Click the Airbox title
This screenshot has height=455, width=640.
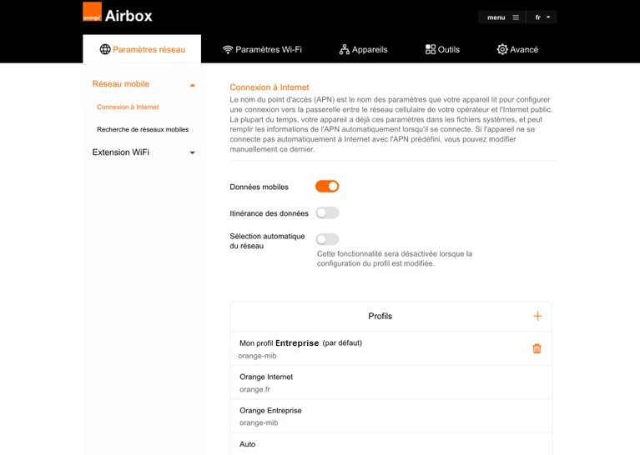pos(129,16)
